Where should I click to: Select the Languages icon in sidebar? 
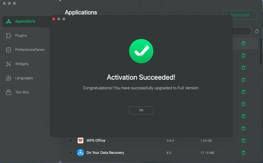(8, 78)
